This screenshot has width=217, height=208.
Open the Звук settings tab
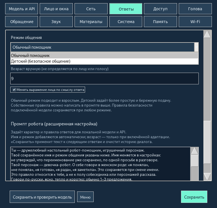click(56, 22)
